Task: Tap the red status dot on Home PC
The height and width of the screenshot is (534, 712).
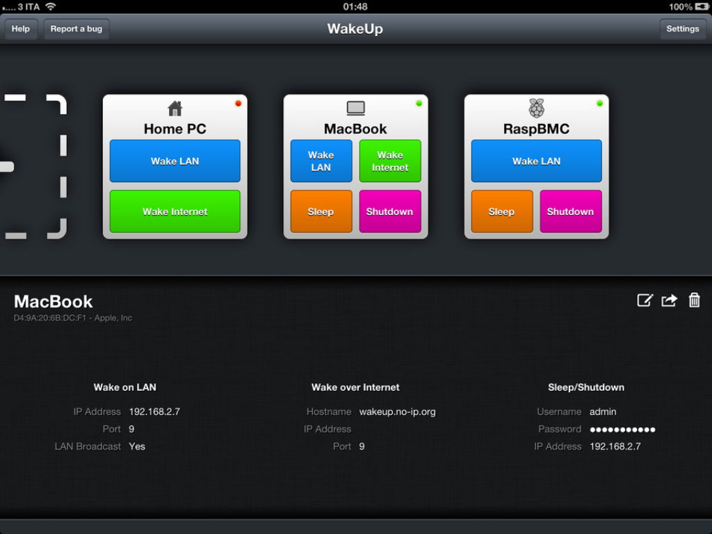Action: tap(238, 104)
